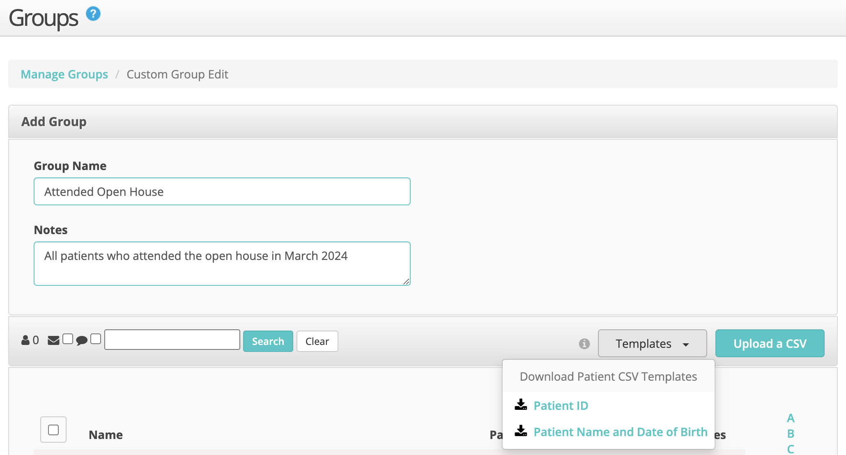Click the patient count person icon
Image resolution: width=846 pixels, height=455 pixels.
25,340
